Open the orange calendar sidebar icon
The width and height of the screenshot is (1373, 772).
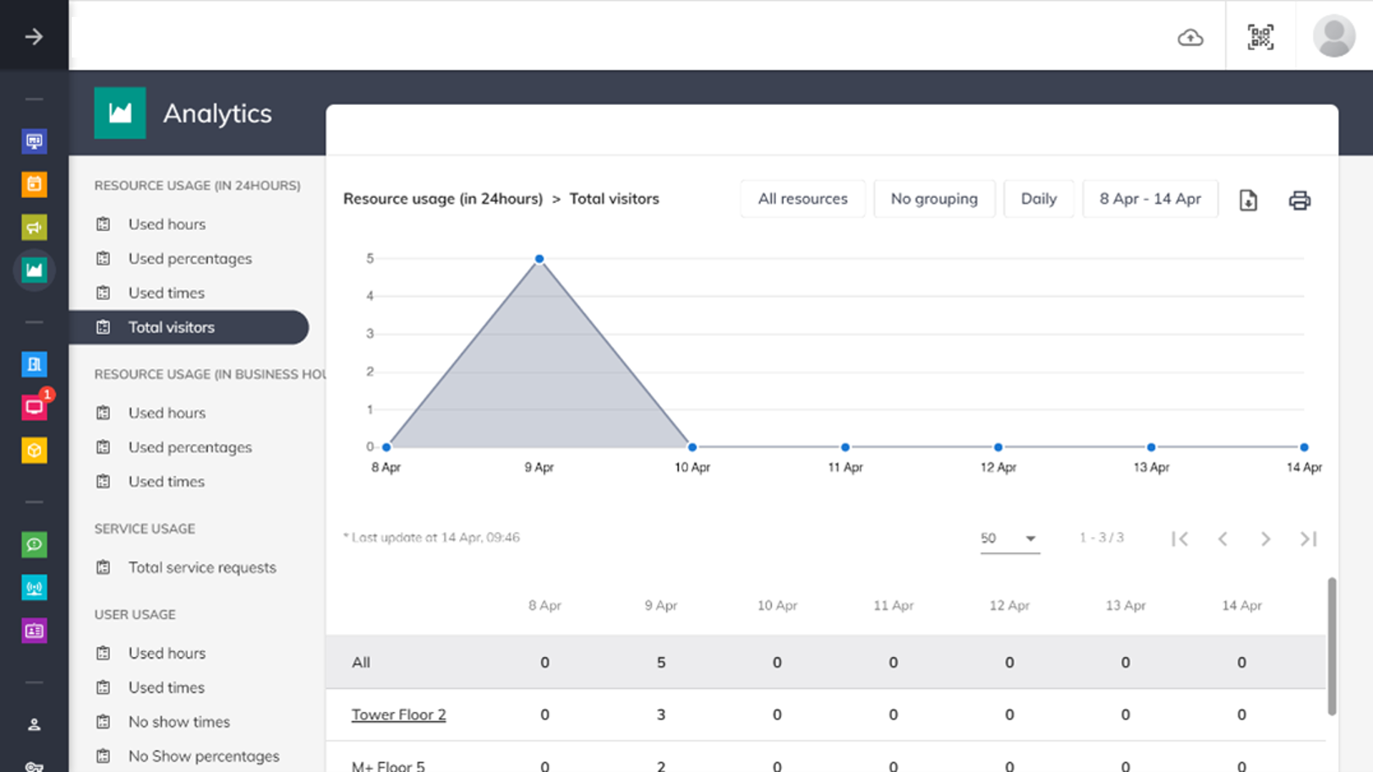pyautogui.click(x=34, y=183)
